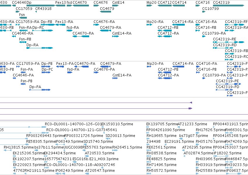Click the CG4679 gene label
The height and width of the screenshot is (175, 248).
click(107, 8)
